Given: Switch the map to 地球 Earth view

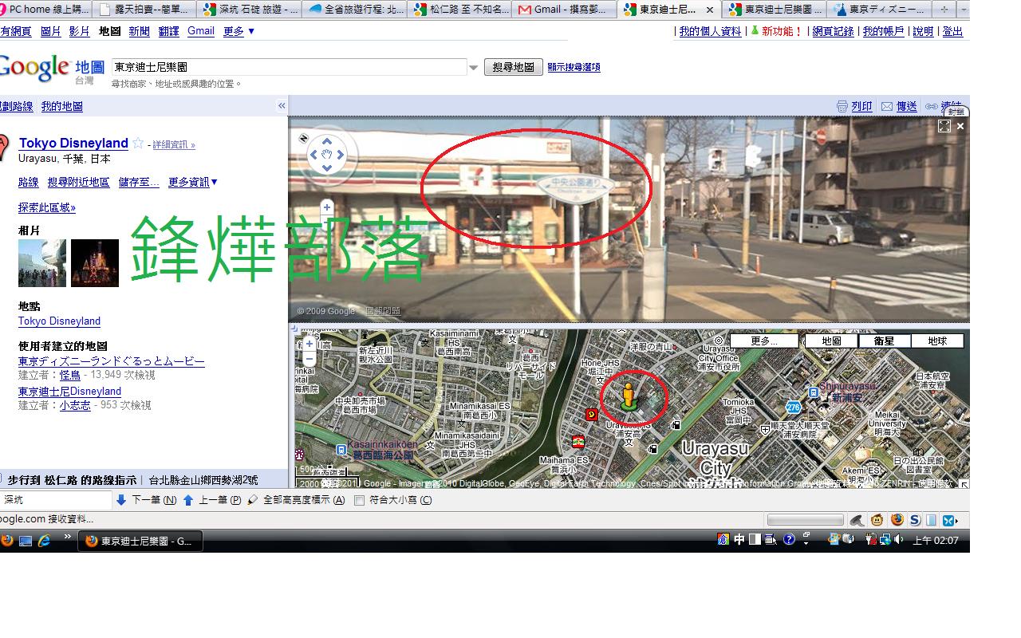Looking at the screenshot, I should point(937,341).
